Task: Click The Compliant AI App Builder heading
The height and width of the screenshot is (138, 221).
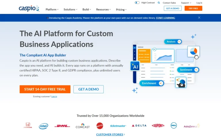Action: [x=43, y=55]
